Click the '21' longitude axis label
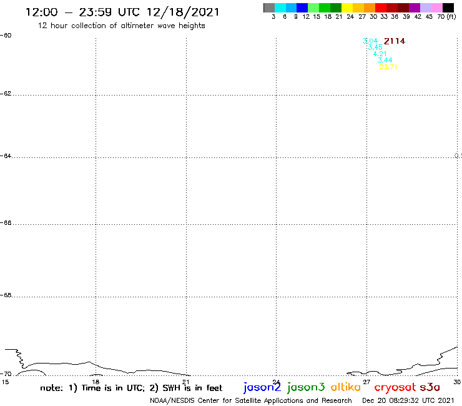This screenshot has height=406, width=462. [x=186, y=382]
